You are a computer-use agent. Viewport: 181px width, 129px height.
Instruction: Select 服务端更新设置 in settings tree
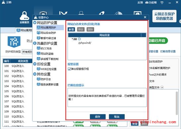(x=50, y=85)
